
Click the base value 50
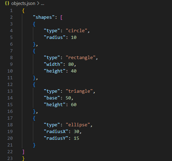click(68, 98)
